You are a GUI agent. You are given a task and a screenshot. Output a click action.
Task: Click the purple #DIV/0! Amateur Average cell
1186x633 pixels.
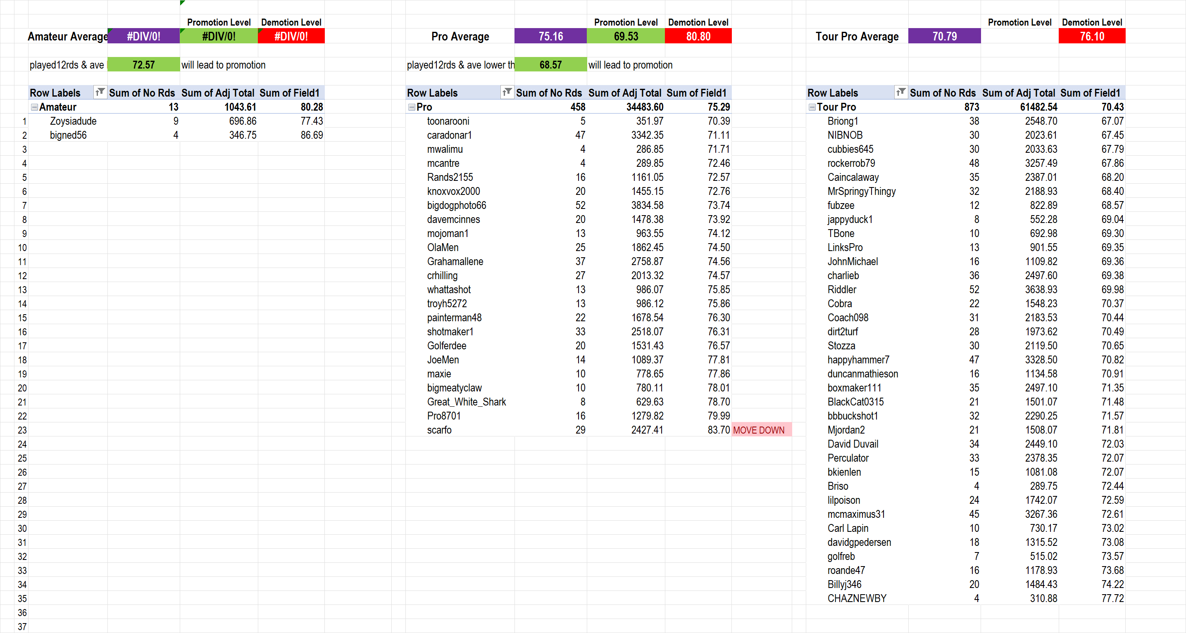pyautogui.click(x=143, y=36)
